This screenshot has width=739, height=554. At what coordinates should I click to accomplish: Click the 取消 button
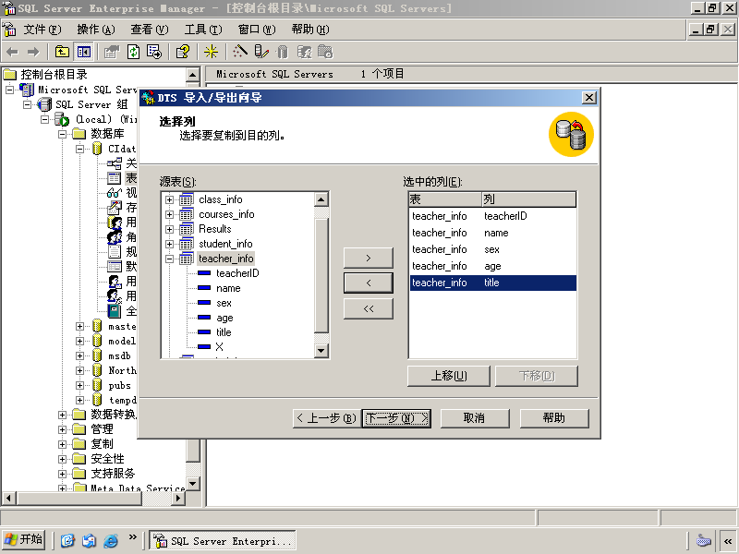475,418
